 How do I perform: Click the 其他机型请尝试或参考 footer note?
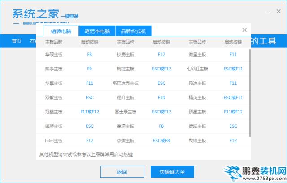pyautogui.click(x=86, y=154)
